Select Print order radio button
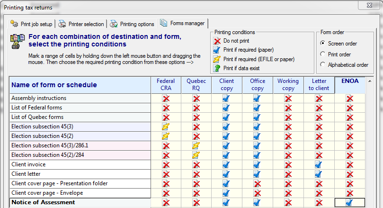This screenshot has height=208, width=383. 323,54
